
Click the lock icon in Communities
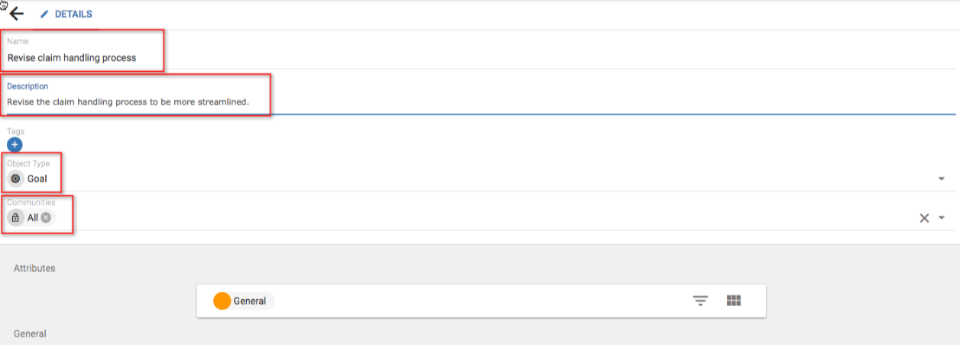click(x=15, y=218)
